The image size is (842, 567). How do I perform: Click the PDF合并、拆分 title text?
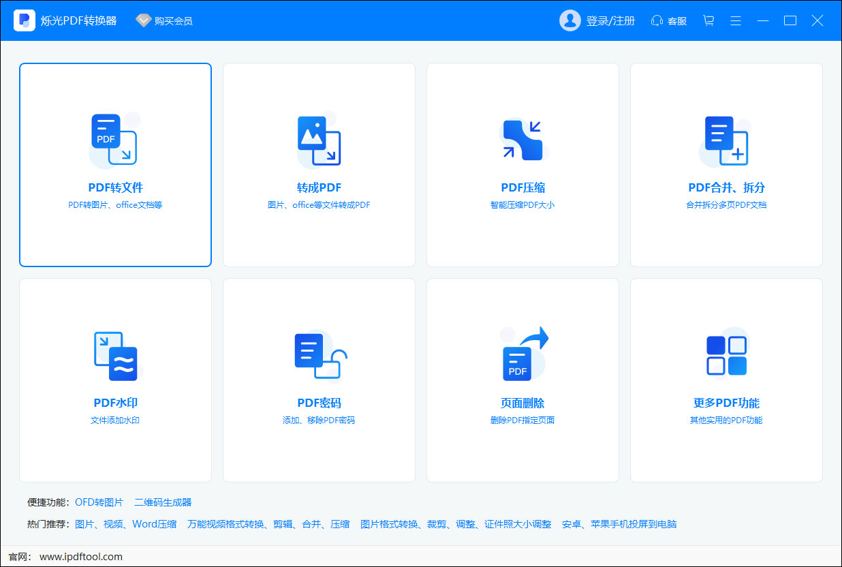click(x=727, y=187)
